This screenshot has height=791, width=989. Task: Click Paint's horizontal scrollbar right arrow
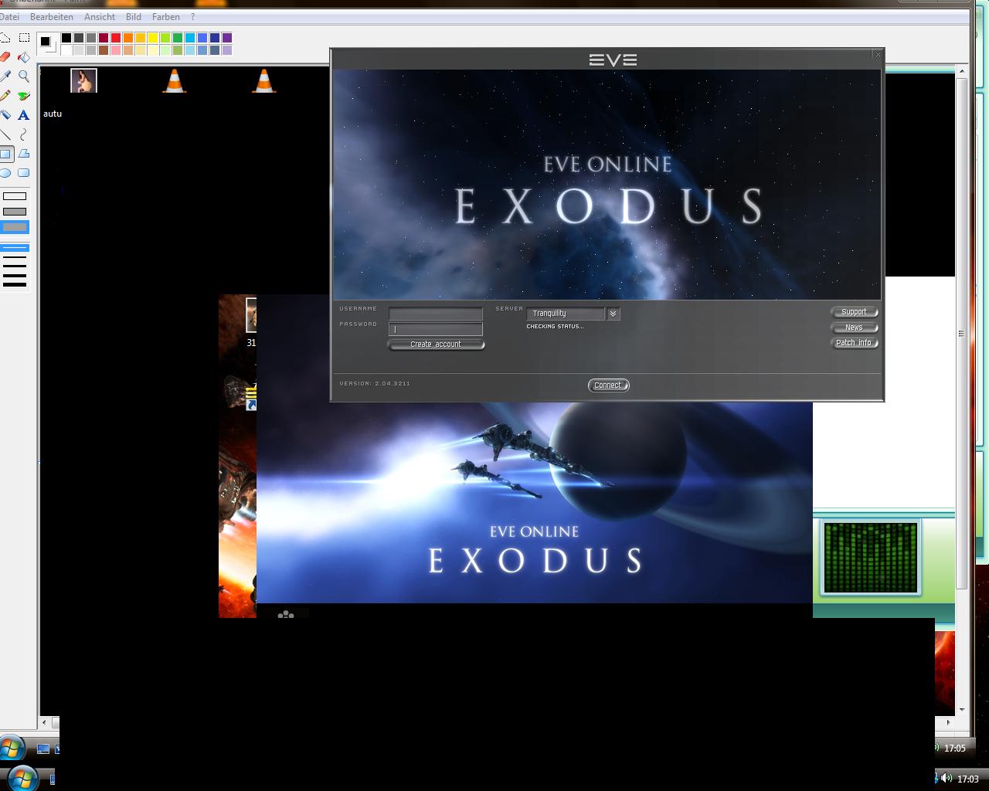948,722
